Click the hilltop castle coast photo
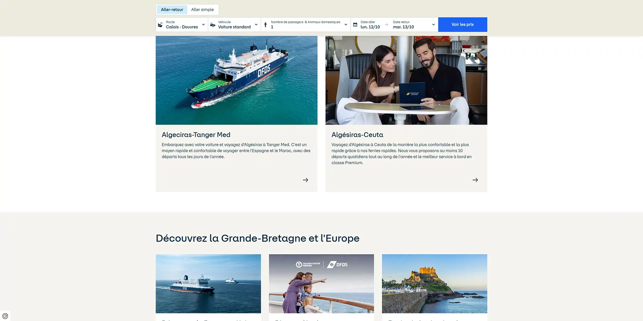This screenshot has height=321, width=643. coord(434,284)
